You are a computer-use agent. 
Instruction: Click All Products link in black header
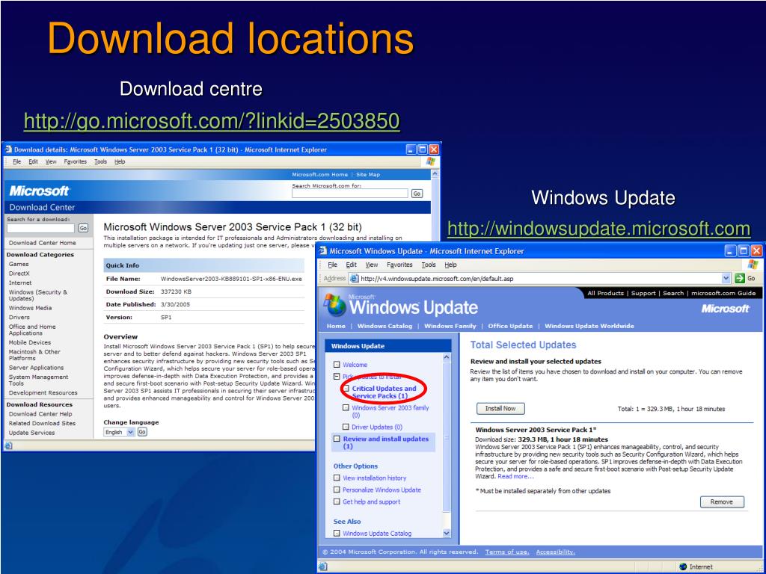[x=605, y=293]
